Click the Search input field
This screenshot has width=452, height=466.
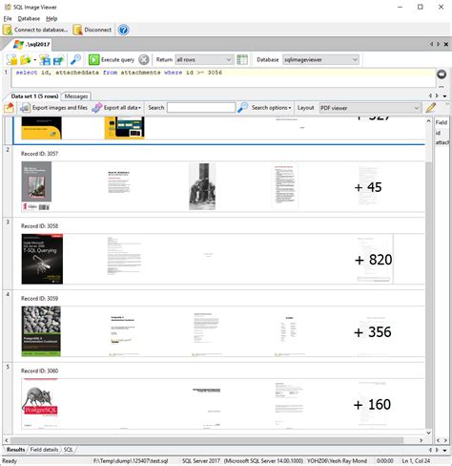[x=201, y=108]
